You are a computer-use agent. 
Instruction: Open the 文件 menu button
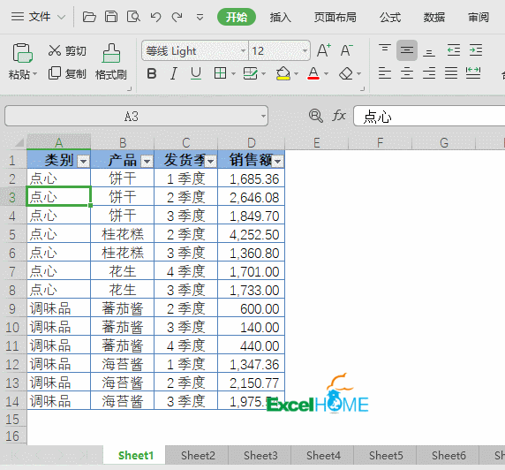(38, 17)
